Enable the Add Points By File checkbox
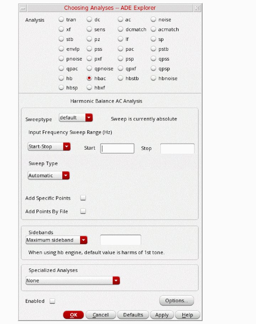The height and width of the screenshot is (324, 256). click(83, 211)
